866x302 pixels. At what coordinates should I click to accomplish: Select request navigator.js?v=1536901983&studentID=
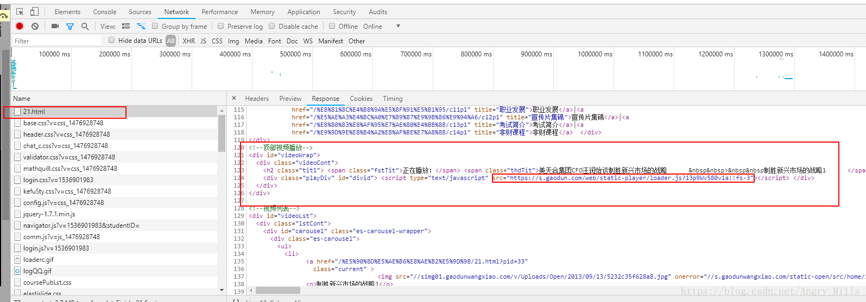pyautogui.click(x=115, y=226)
